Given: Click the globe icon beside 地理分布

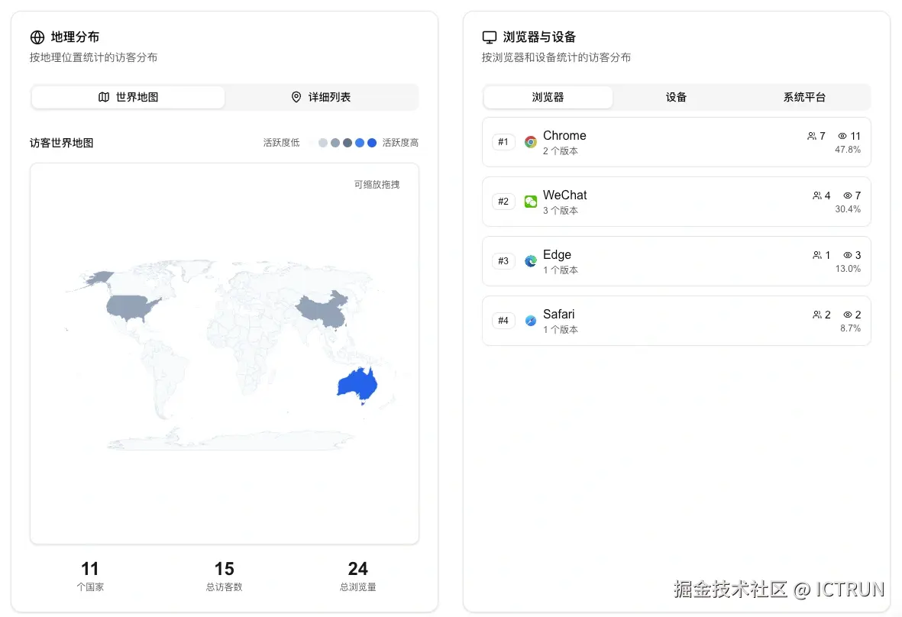Looking at the screenshot, I should click(37, 37).
